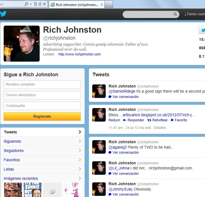Open the @SaminRdege mention link
Image resolution: width=205 pixels, height=197 pixels.
coord(122,91)
